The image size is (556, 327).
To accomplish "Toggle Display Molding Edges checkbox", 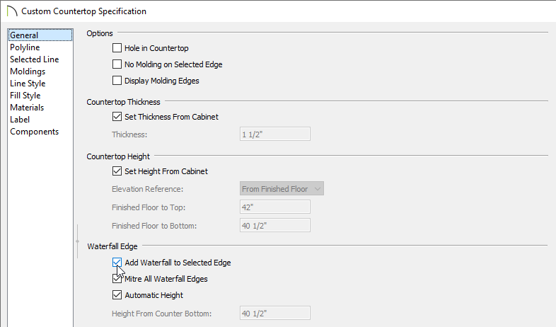I will pos(117,81).
